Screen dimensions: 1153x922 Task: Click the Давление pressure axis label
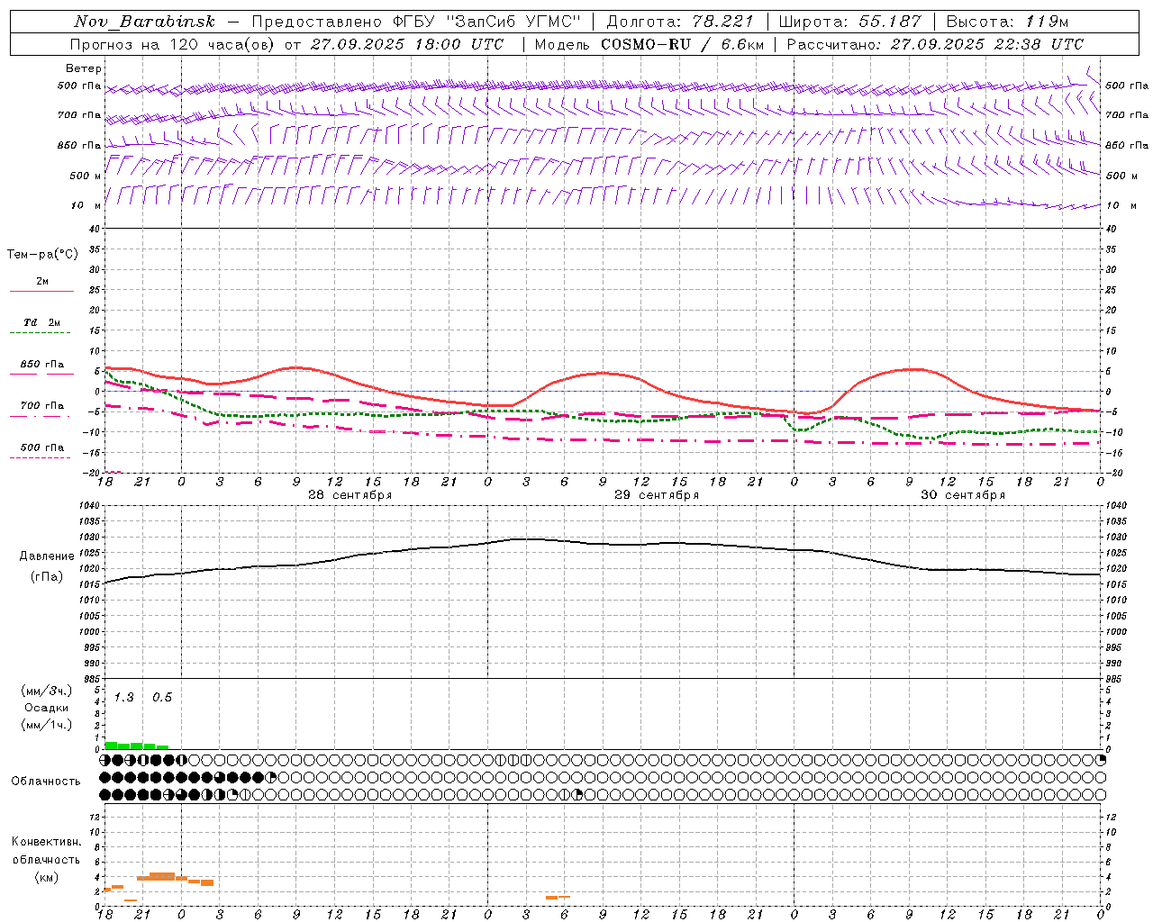[x=47, y=556]
